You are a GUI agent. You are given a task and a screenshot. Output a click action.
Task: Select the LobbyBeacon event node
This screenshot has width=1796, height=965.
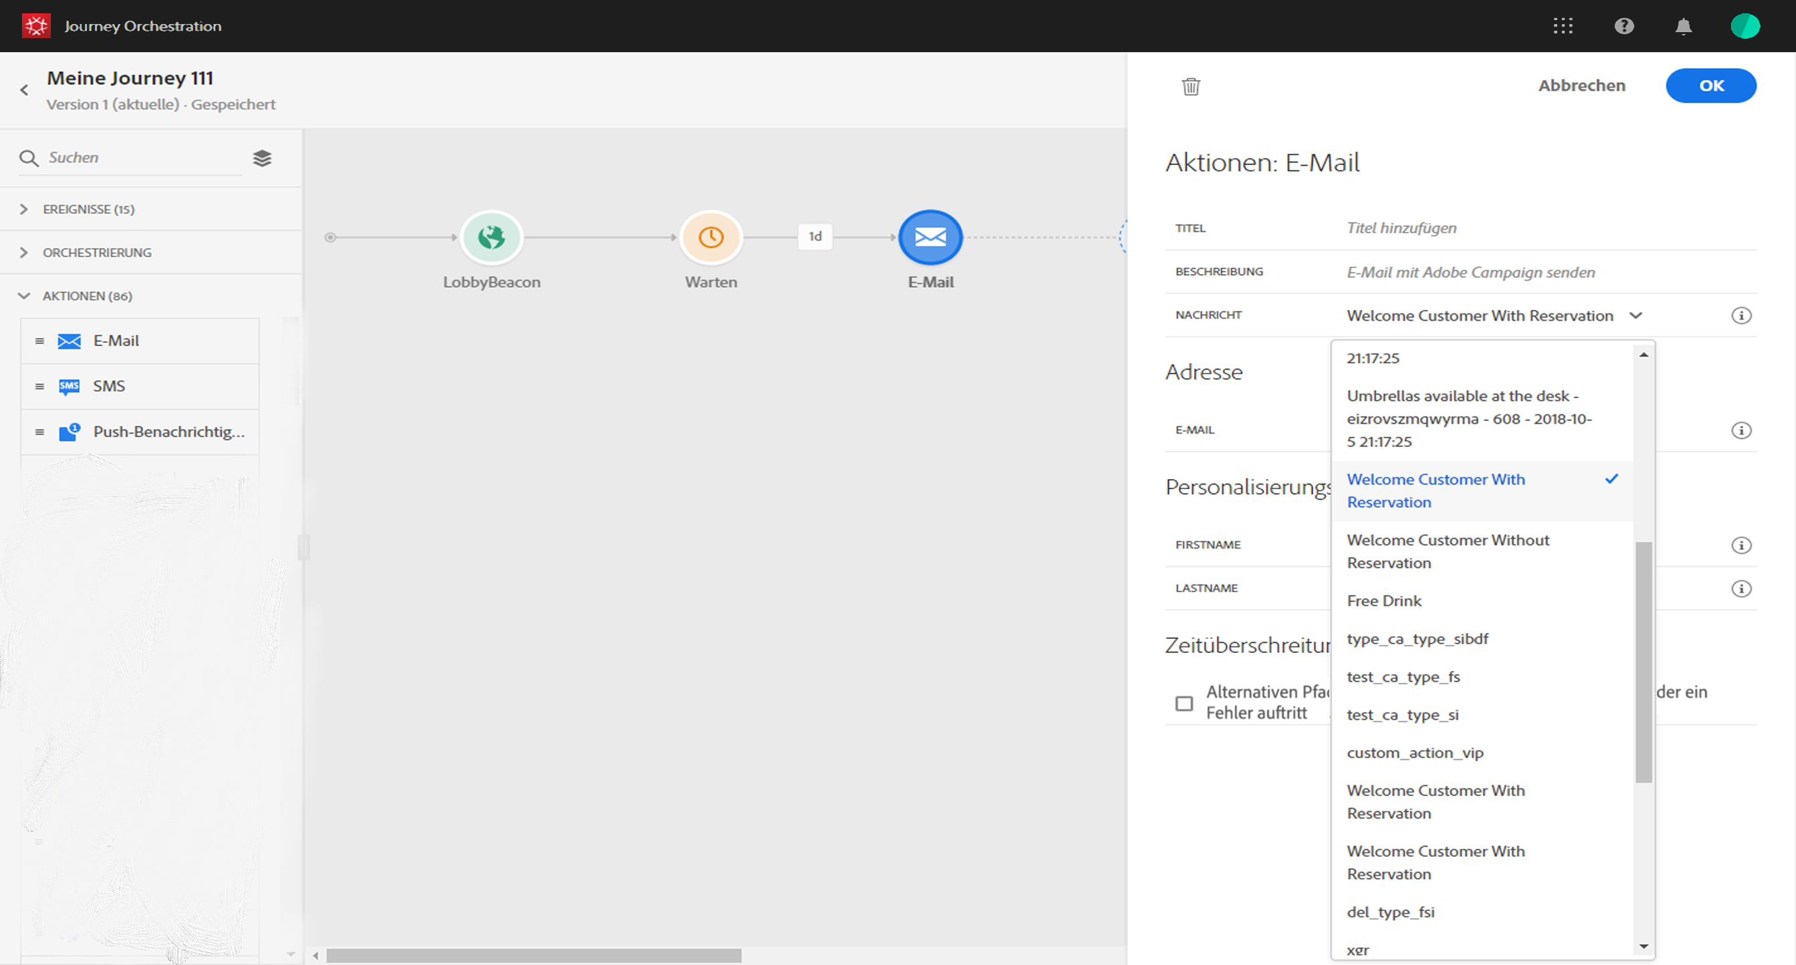pyautogui.click(x=491, y=238)
